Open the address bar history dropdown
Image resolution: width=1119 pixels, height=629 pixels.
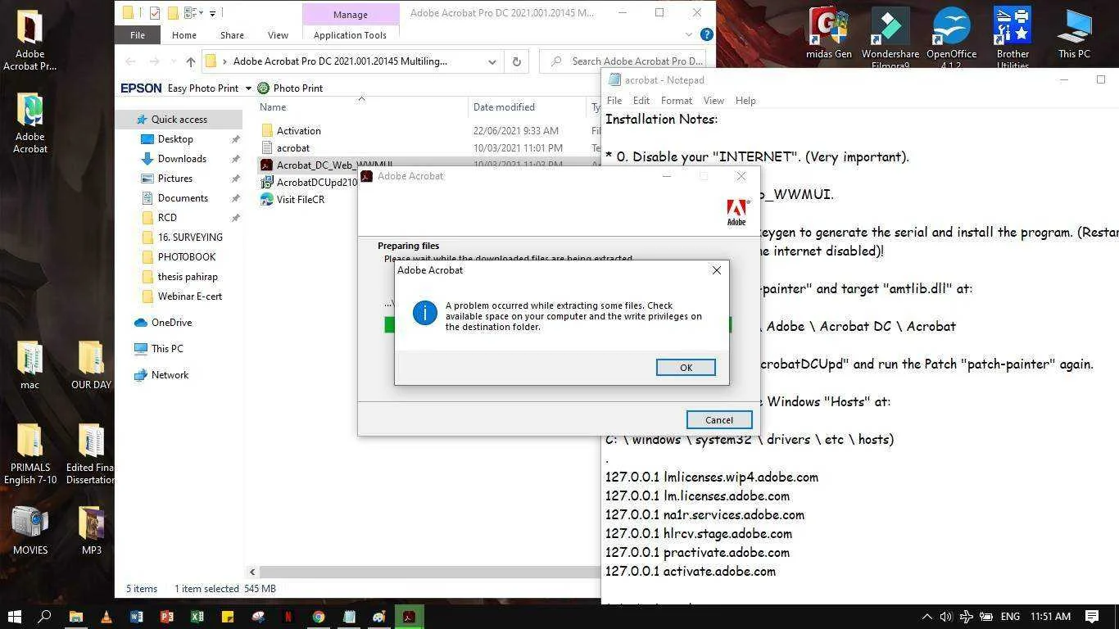492,61
